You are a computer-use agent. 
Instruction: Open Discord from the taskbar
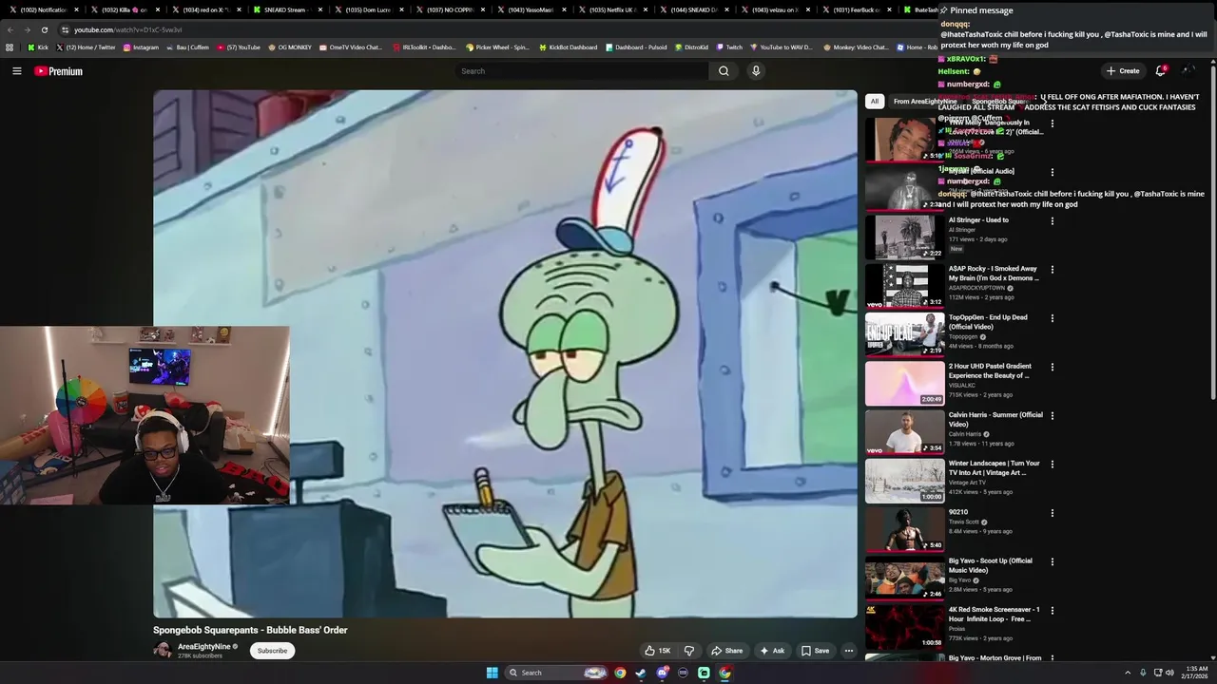tap(662, 673)
